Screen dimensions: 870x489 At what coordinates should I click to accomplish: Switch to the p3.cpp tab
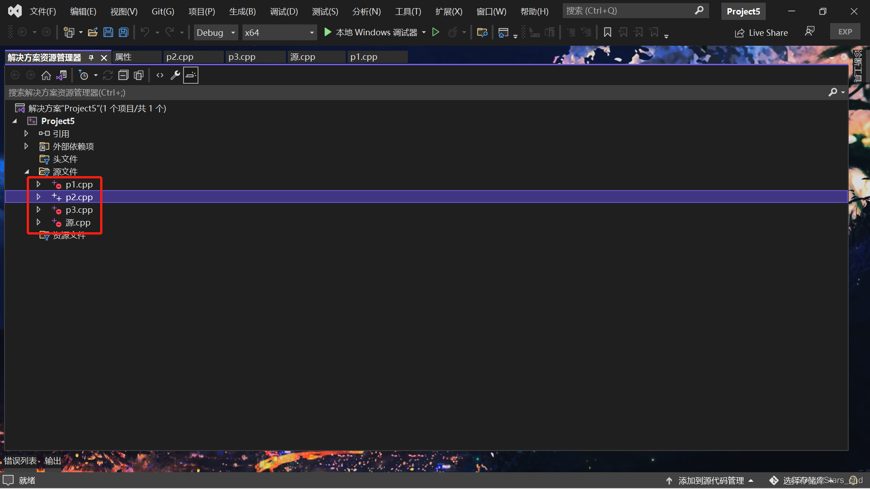[x=242, y=57]
